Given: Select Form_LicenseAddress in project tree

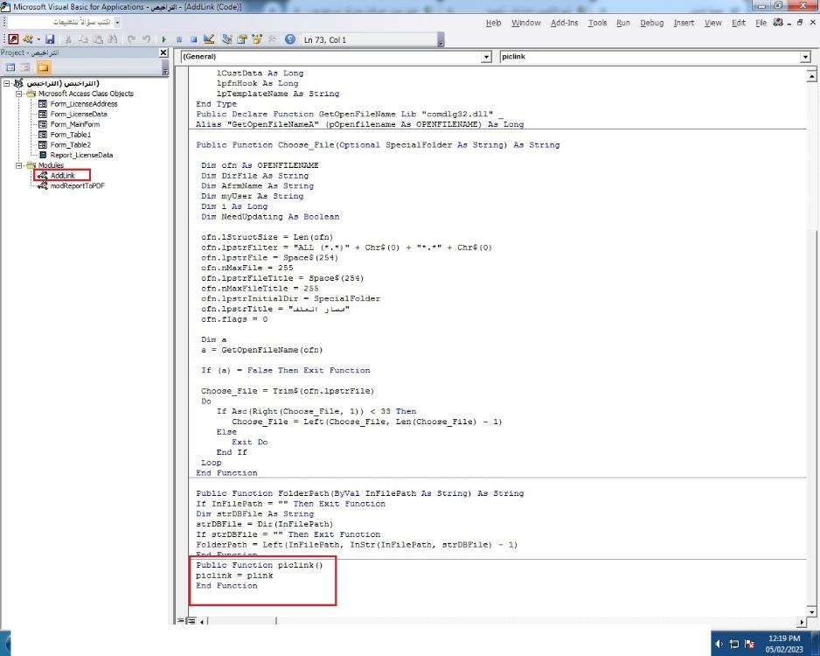Looking at the screenshot, I should pos(84,103).
